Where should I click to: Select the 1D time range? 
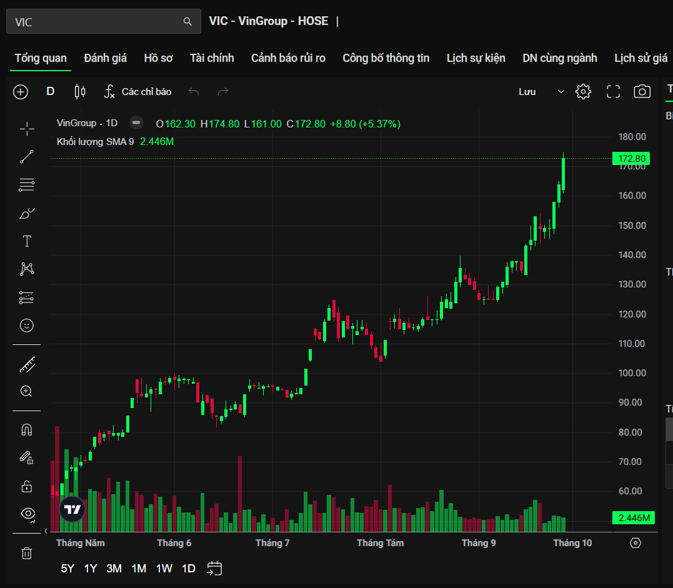(x=189, y=569)
